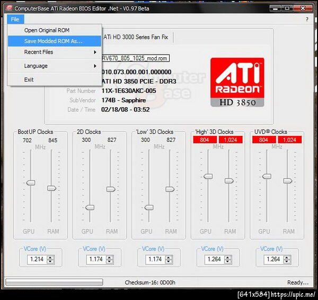The width and height of the screenshot is (318, 300).
Task: Click the BootUP VCore 1.214 value field
Action: 37,259
